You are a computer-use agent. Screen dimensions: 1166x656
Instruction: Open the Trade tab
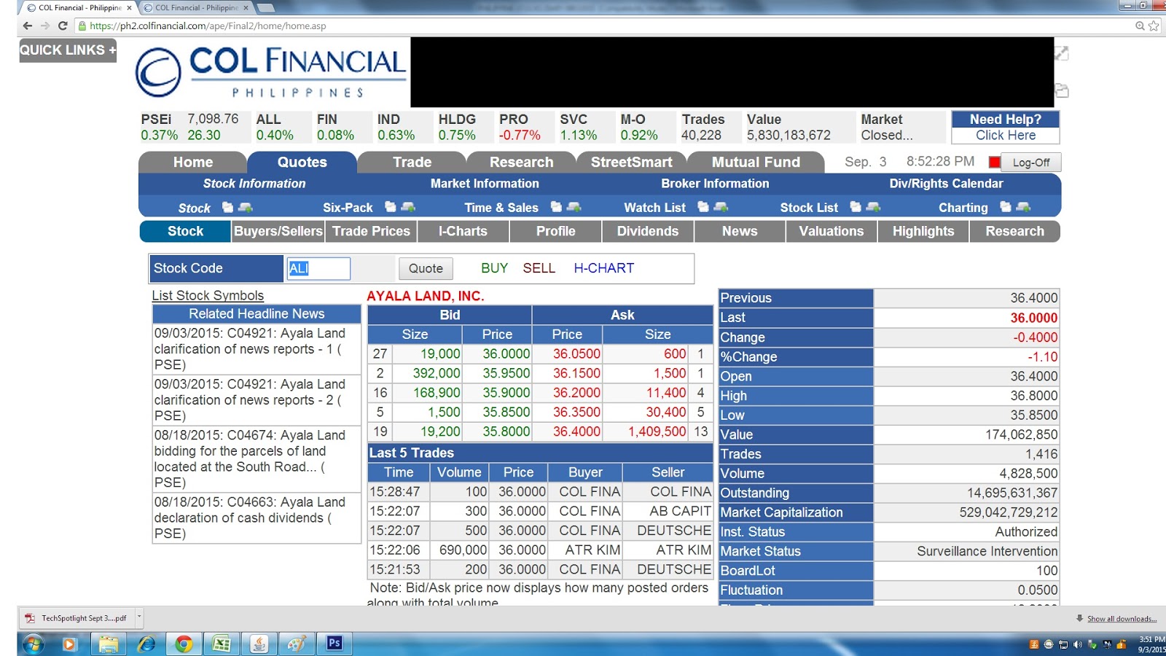[412, 162]
